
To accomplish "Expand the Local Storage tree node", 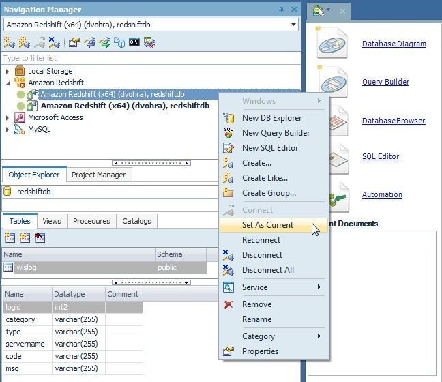I will [x=8, y=72].
